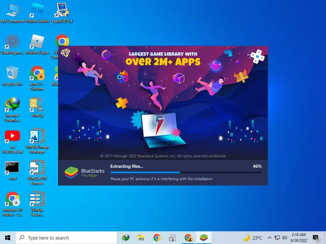The image size is (326, 244).
Task: Launch Roblox Player shortcut
Action: (37, 44)
